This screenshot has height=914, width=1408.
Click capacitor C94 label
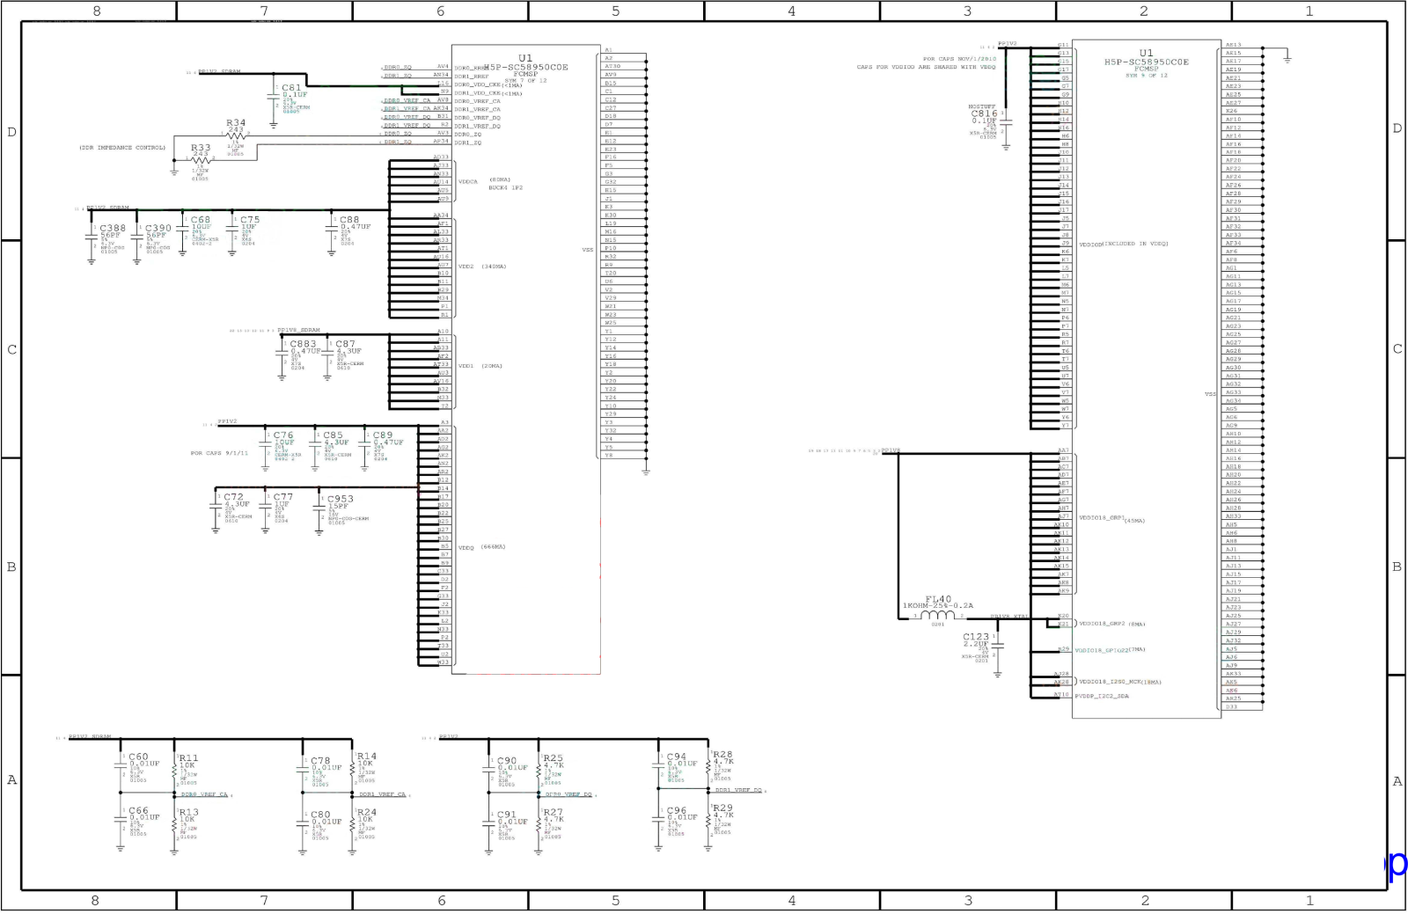click(x=677, y=757)
